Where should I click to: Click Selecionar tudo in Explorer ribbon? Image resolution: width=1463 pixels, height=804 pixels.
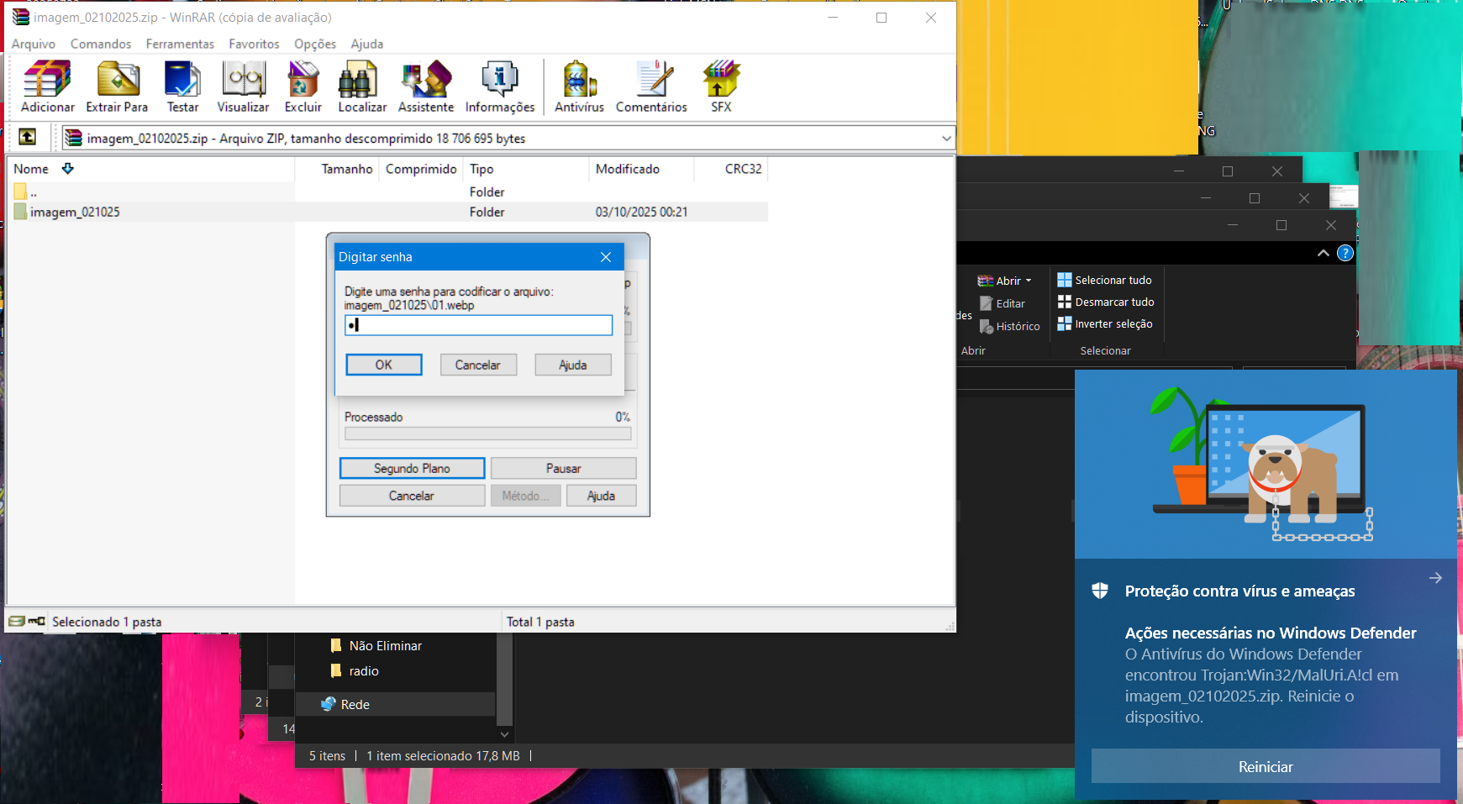(x=1104, y=280)
